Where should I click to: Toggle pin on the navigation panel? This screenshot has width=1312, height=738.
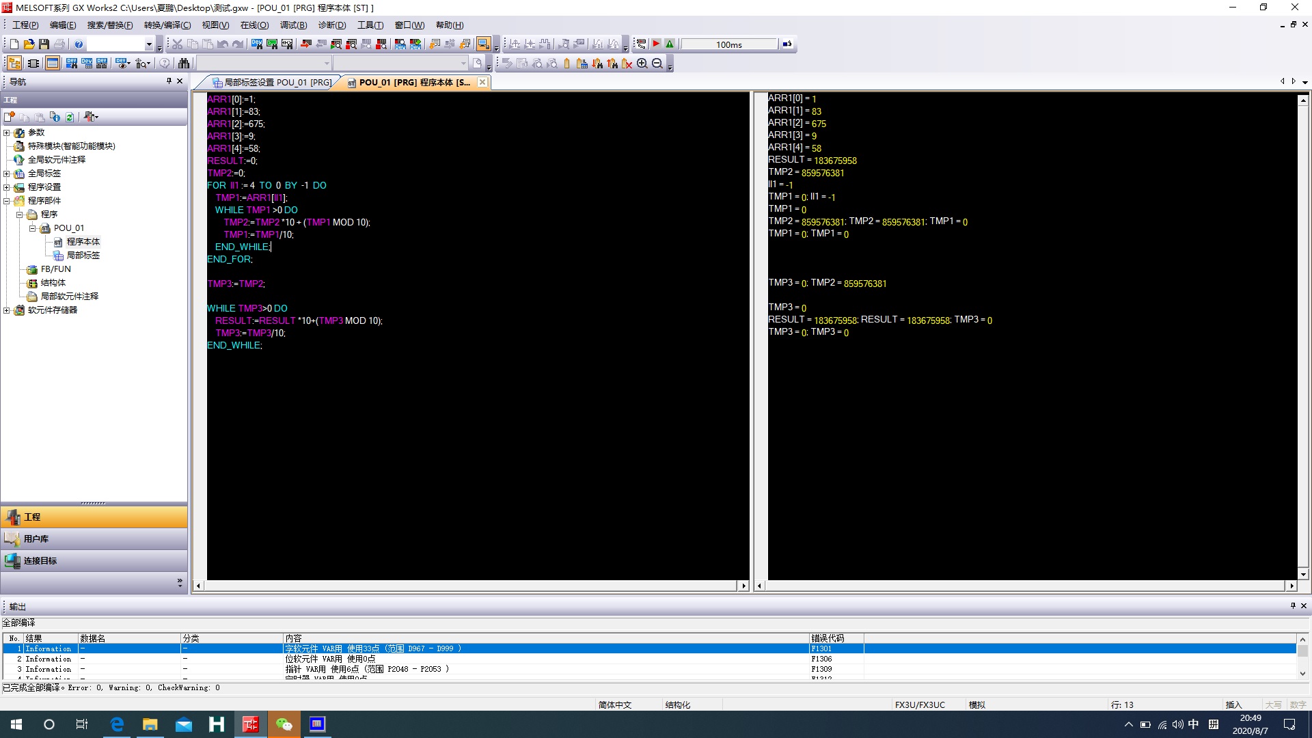pyautogui.click(x=169, y=81)
